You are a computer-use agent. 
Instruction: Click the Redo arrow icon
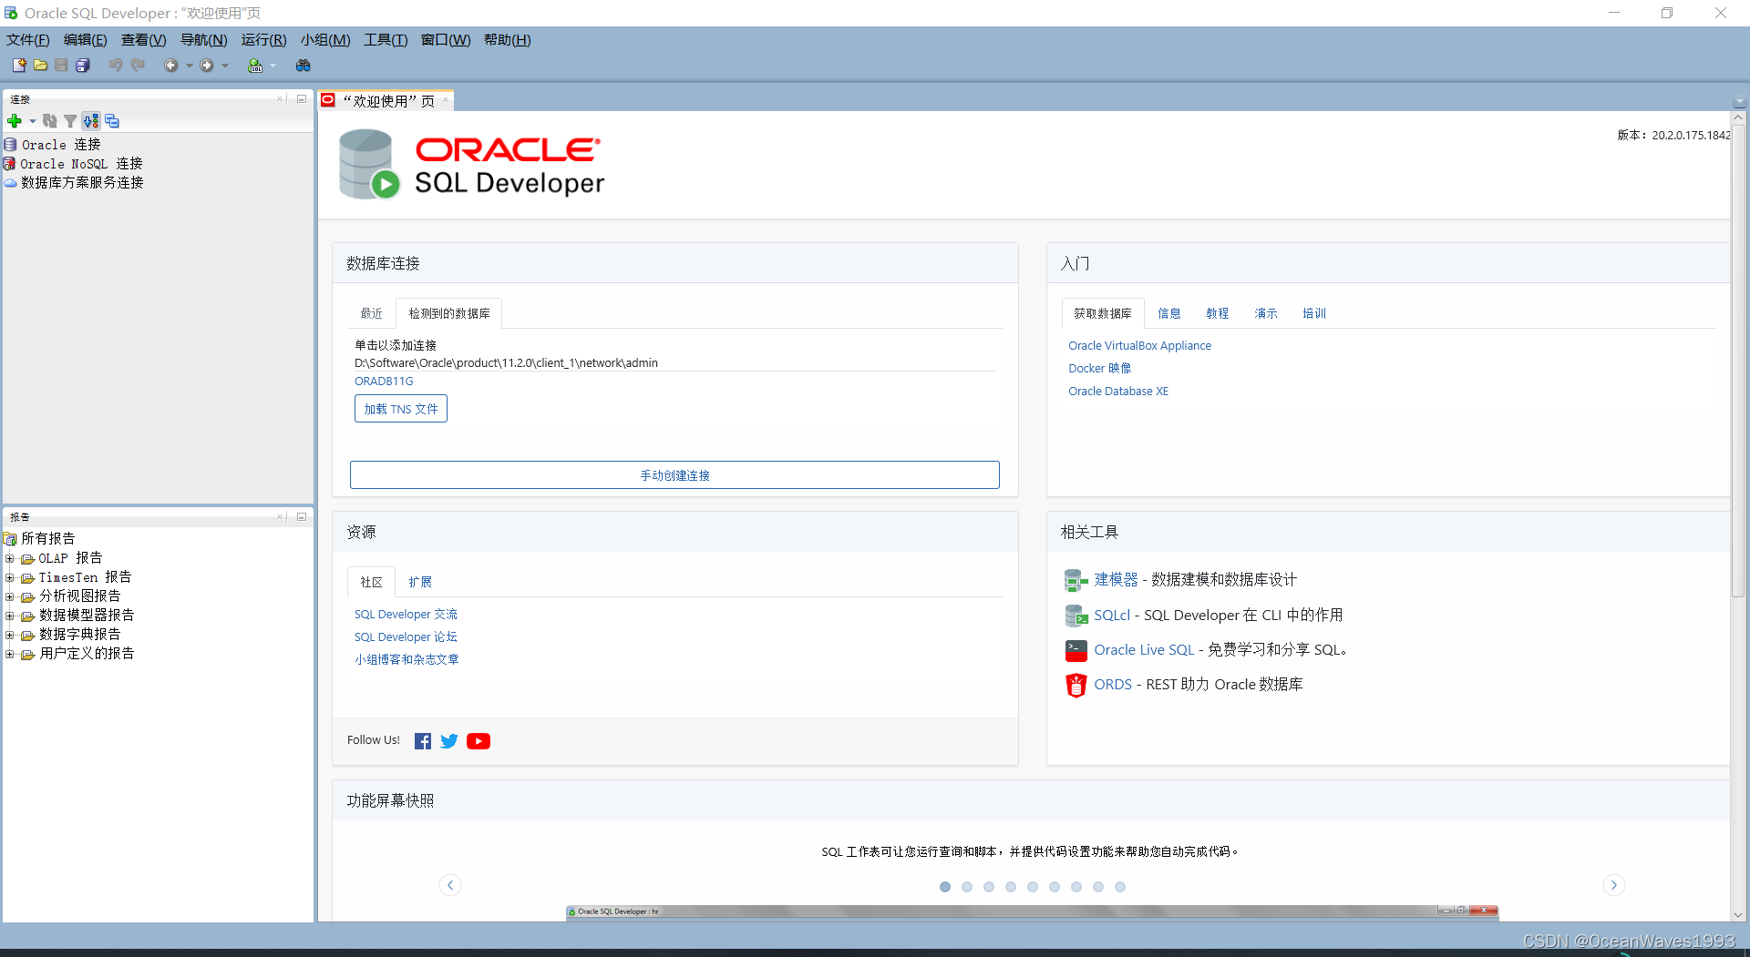click(x=138, y=66)
